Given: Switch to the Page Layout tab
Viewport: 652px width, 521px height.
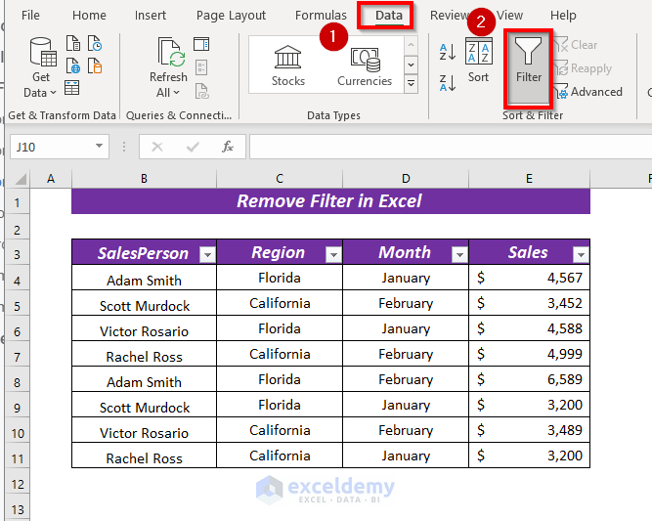Looking at the screenshot, I should click(x=231, y=16).
